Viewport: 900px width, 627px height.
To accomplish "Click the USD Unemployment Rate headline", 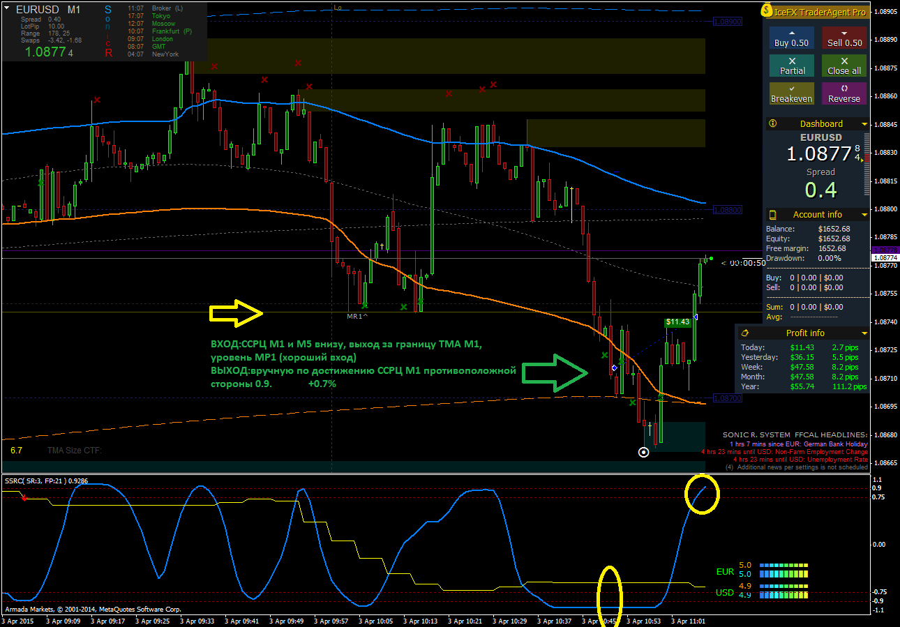I will pos(800,460).
